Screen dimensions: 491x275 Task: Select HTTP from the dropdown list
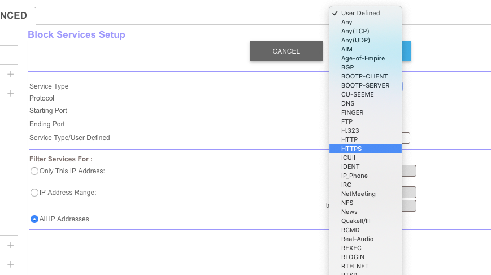coord(349,139)
